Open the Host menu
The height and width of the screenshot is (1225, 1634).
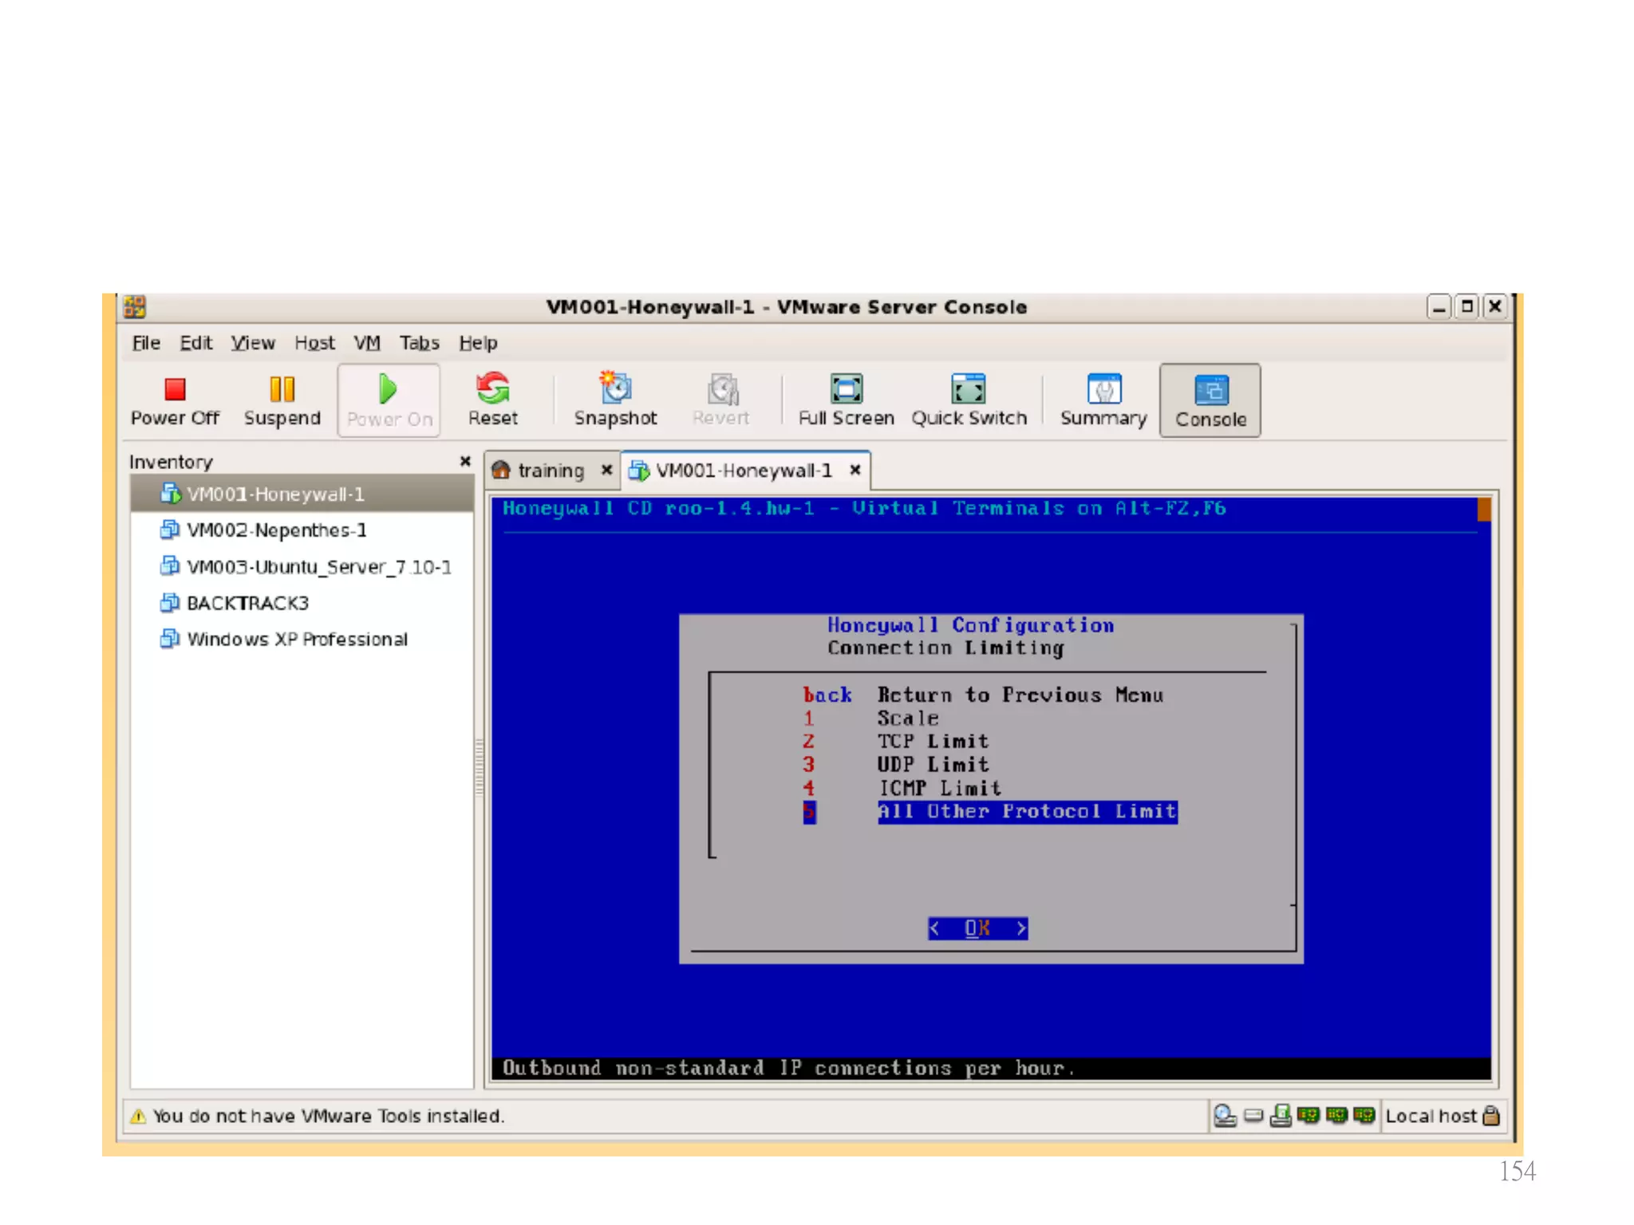(314, 343)
